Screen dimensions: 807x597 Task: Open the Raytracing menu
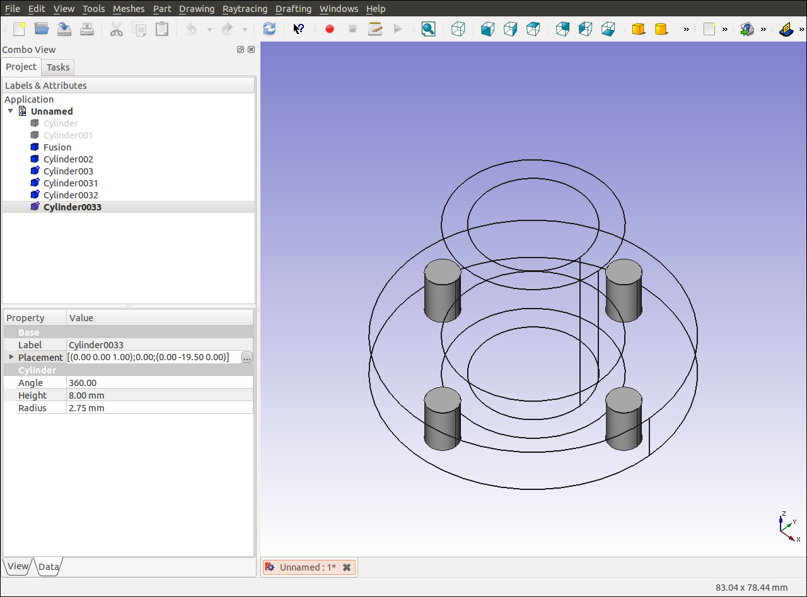tap(245, 9)
